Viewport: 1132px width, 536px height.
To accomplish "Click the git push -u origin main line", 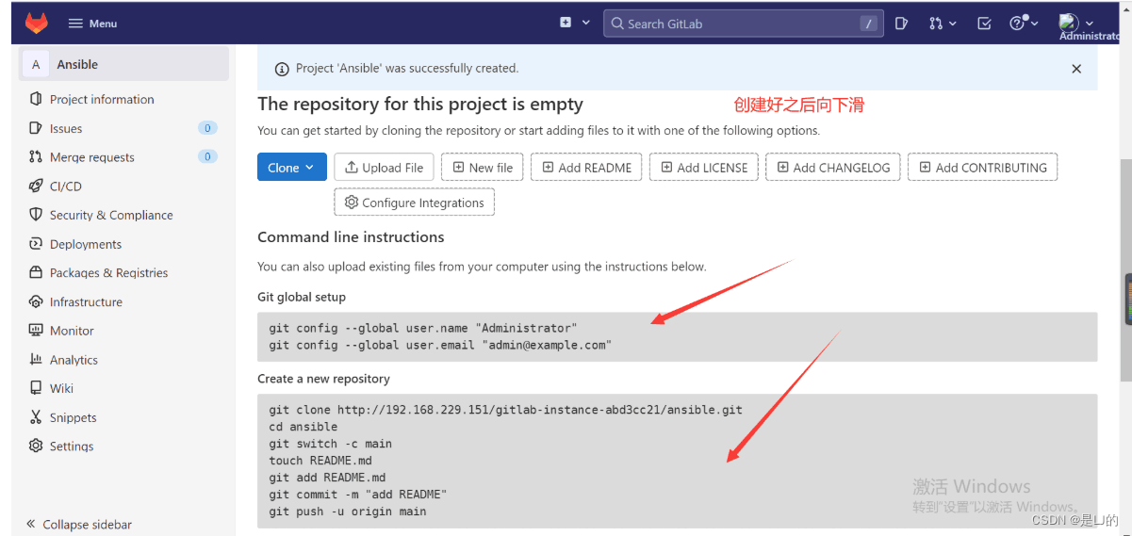I will 348,512.
